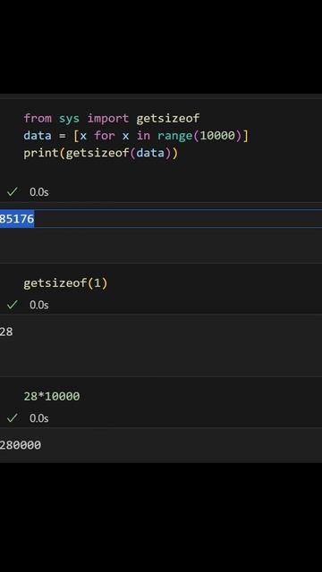Click the 'data = [x for x in range(10000)]' line

pyautogui.click(x=136, y=136)
